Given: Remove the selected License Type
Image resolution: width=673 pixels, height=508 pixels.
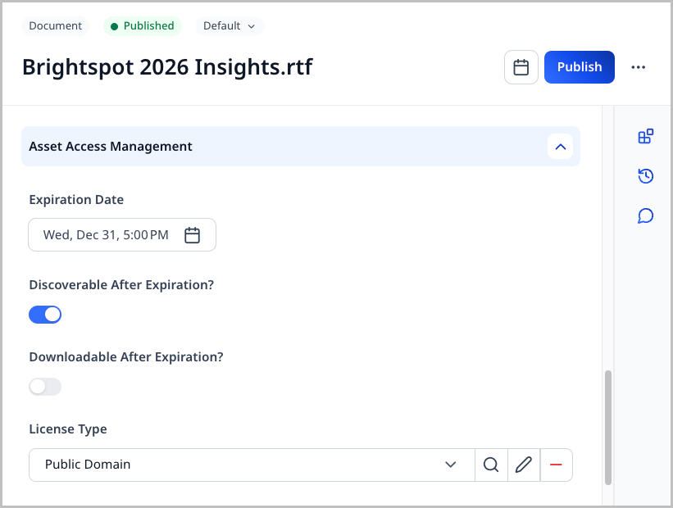Looking at the screenshot, I should click(556, 465).
